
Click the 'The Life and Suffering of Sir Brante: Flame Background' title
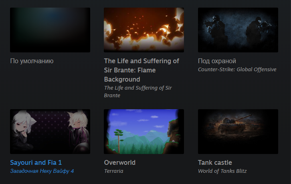[x=141, y=70]
